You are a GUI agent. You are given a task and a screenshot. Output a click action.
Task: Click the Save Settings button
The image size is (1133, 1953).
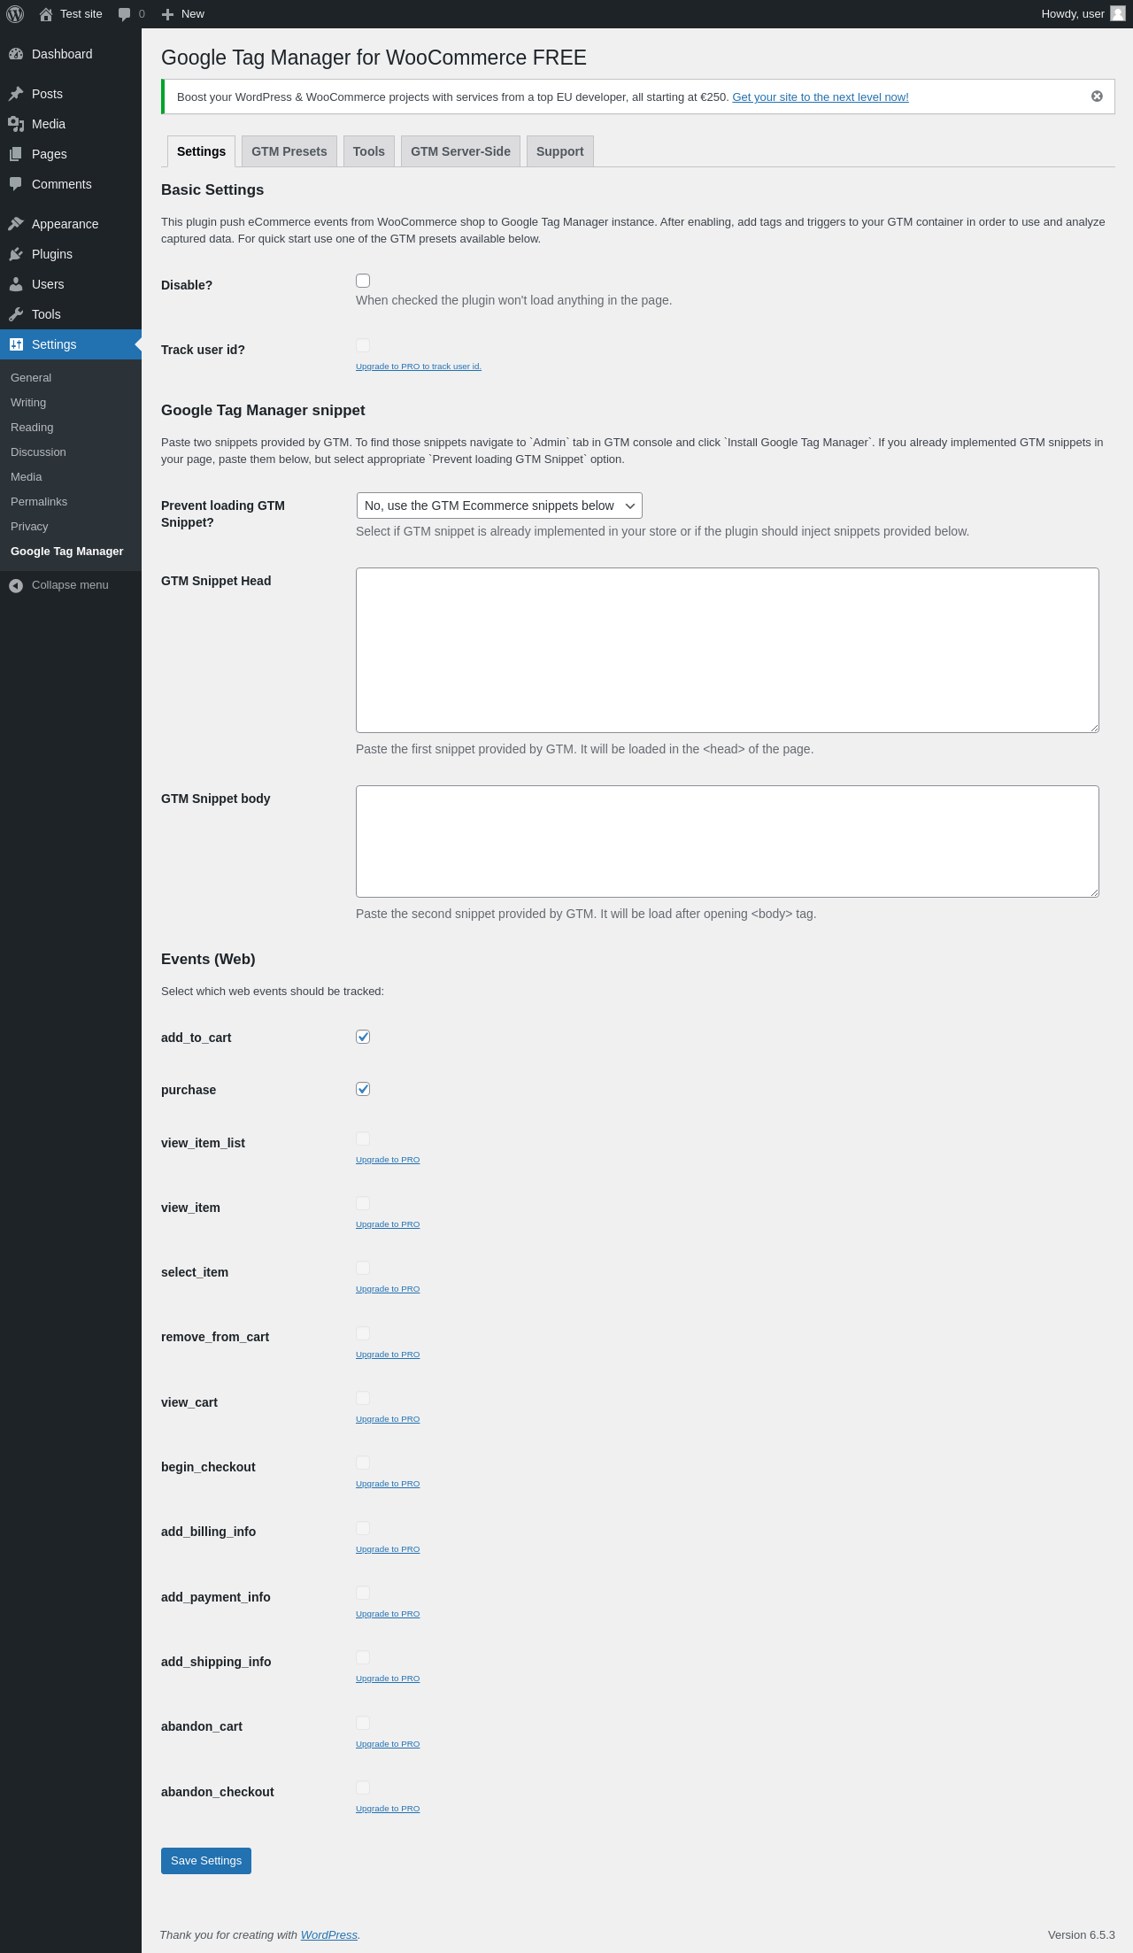pyautogui.click(x=206, y=1861)
